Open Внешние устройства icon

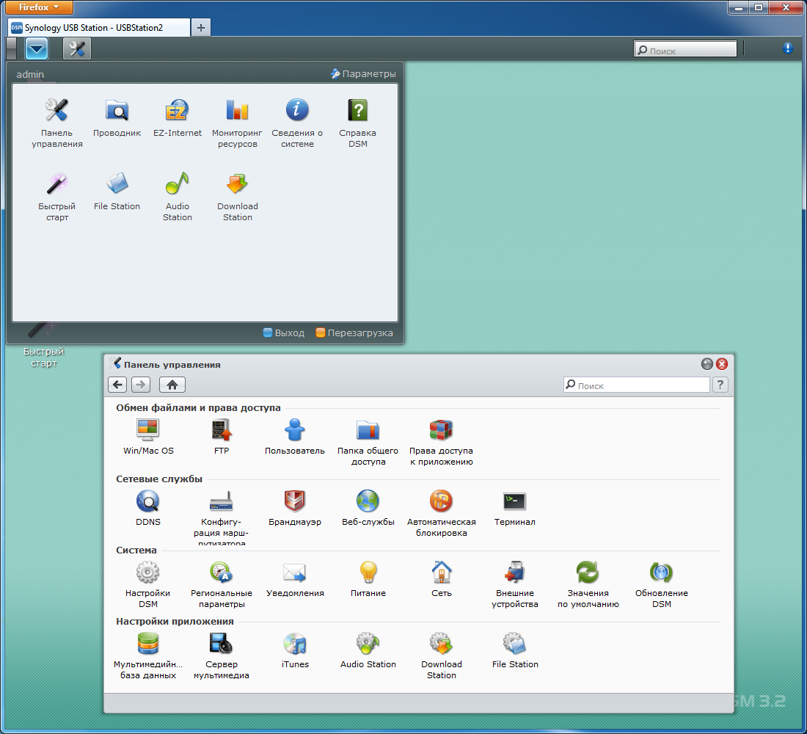(515, 584)
